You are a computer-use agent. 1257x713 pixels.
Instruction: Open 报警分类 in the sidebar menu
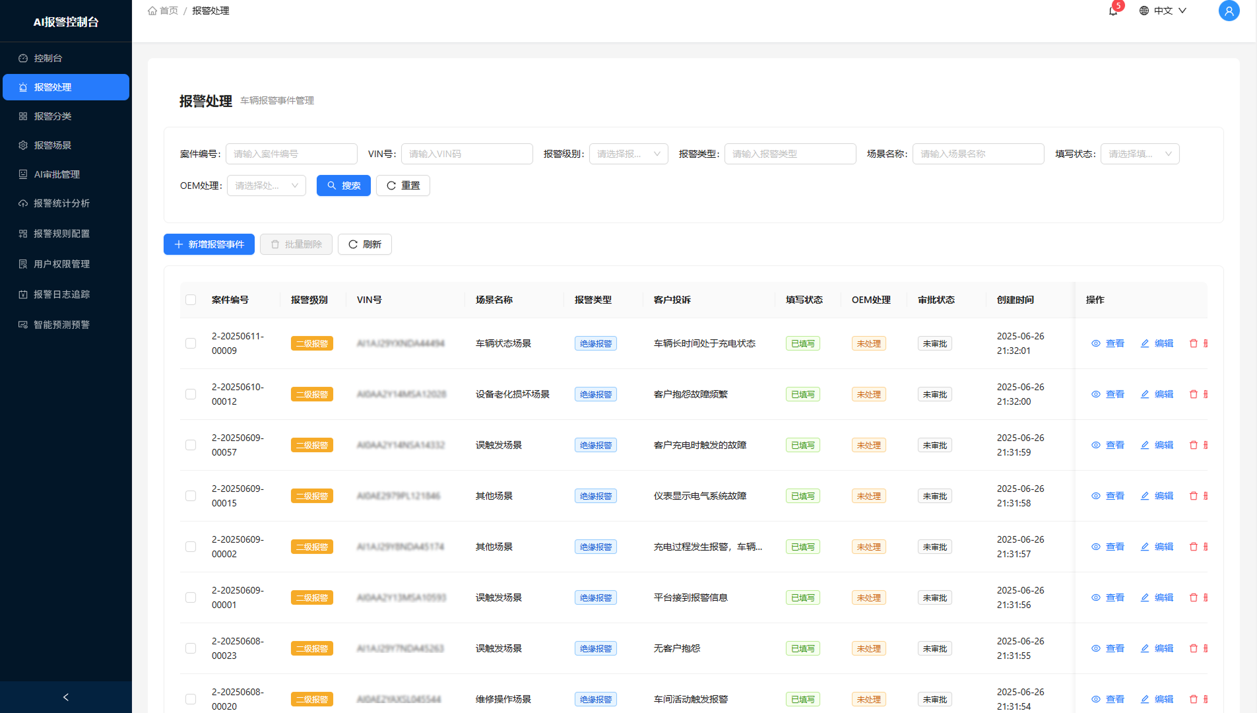pos(53,116)
